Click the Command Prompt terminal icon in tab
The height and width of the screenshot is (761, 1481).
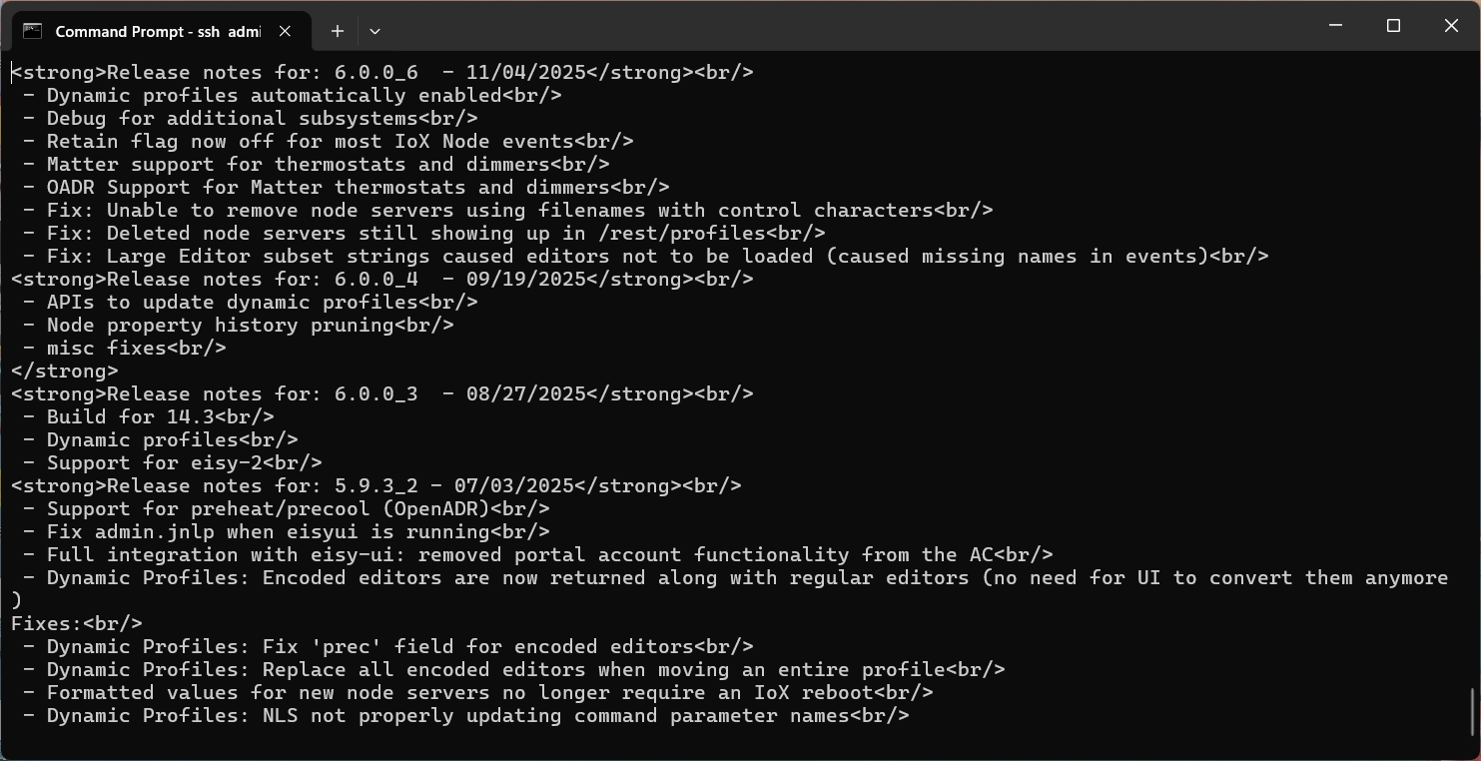[x=33, y=31]
